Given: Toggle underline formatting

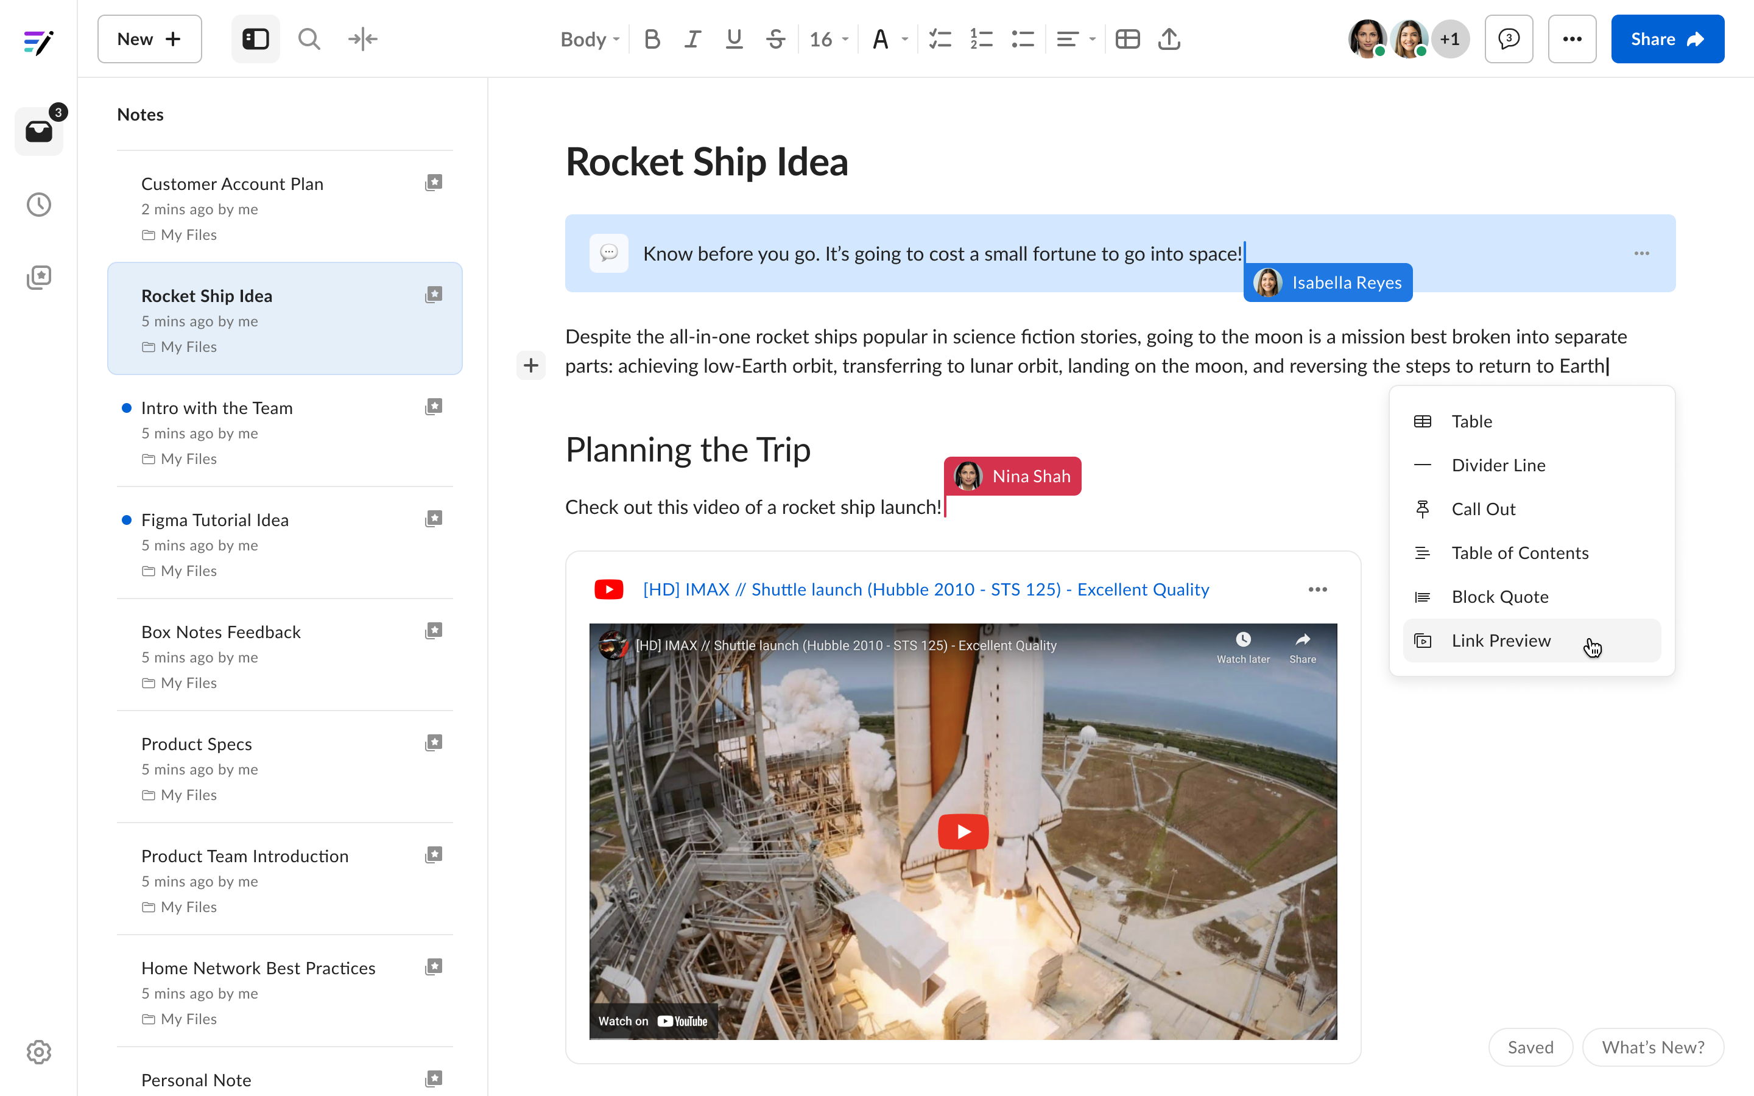Looking at the screenshot, I should (733, 39).
